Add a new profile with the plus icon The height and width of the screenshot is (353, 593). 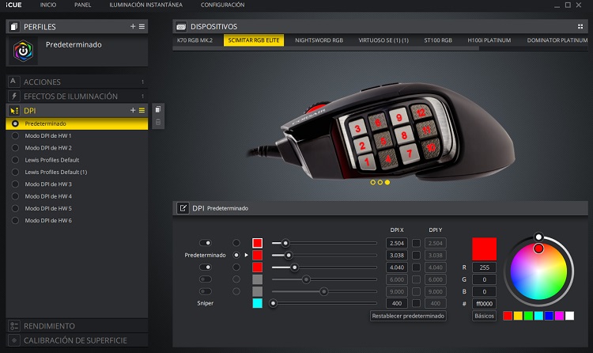132,26
